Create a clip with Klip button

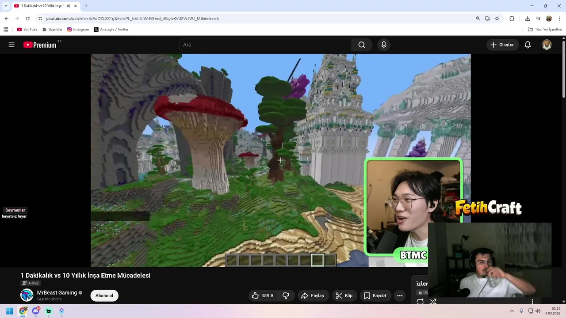344,295
